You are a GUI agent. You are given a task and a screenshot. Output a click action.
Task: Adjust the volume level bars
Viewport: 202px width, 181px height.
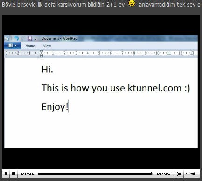click(194, 174)
